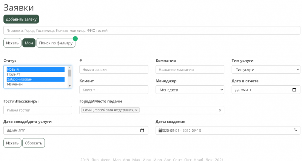This screenshot has height=161, width=302.
Task: Deselect Новый status option
Action: [x=13, y=70]
